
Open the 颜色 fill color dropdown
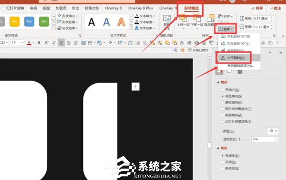273,131
